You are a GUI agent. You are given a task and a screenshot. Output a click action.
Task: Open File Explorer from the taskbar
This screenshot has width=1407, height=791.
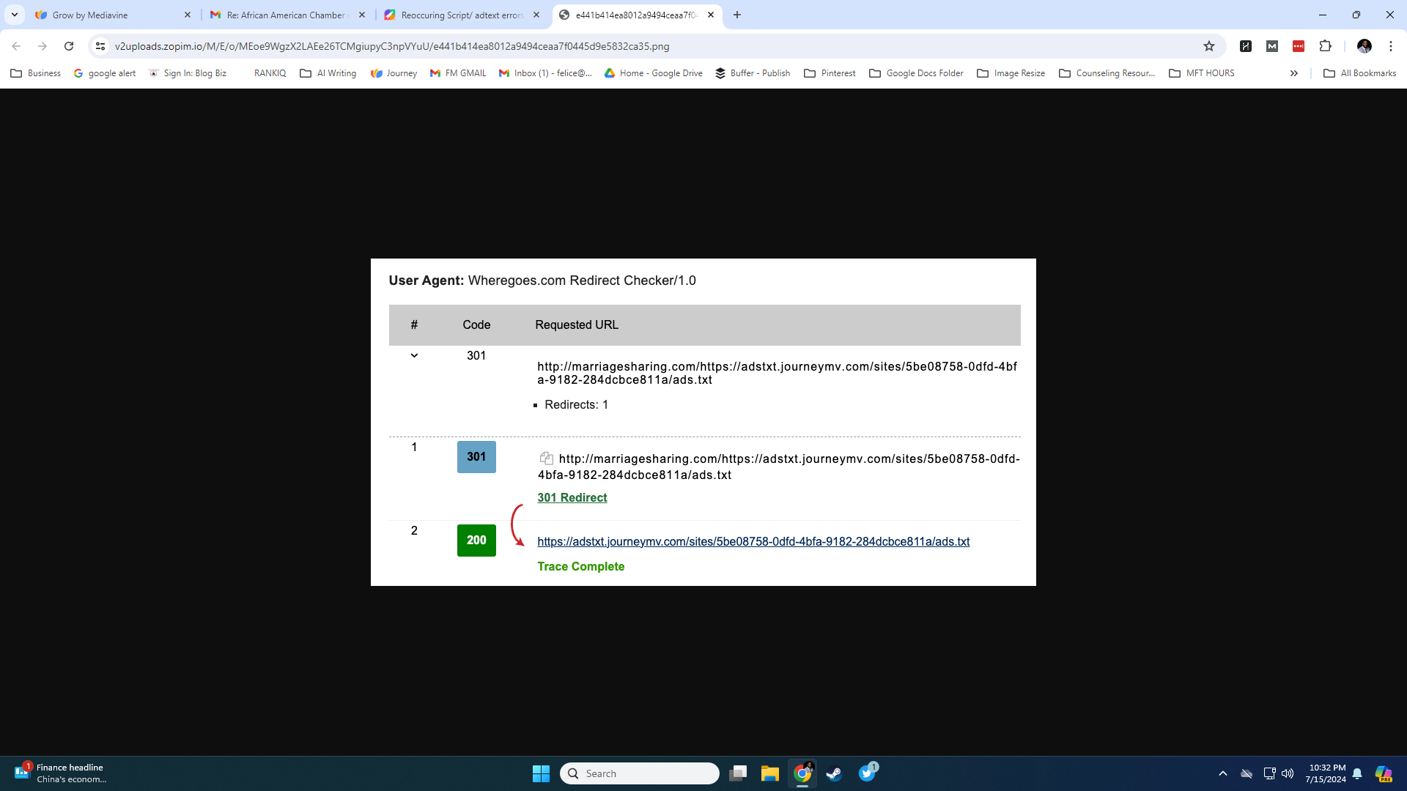click(769, 773)
